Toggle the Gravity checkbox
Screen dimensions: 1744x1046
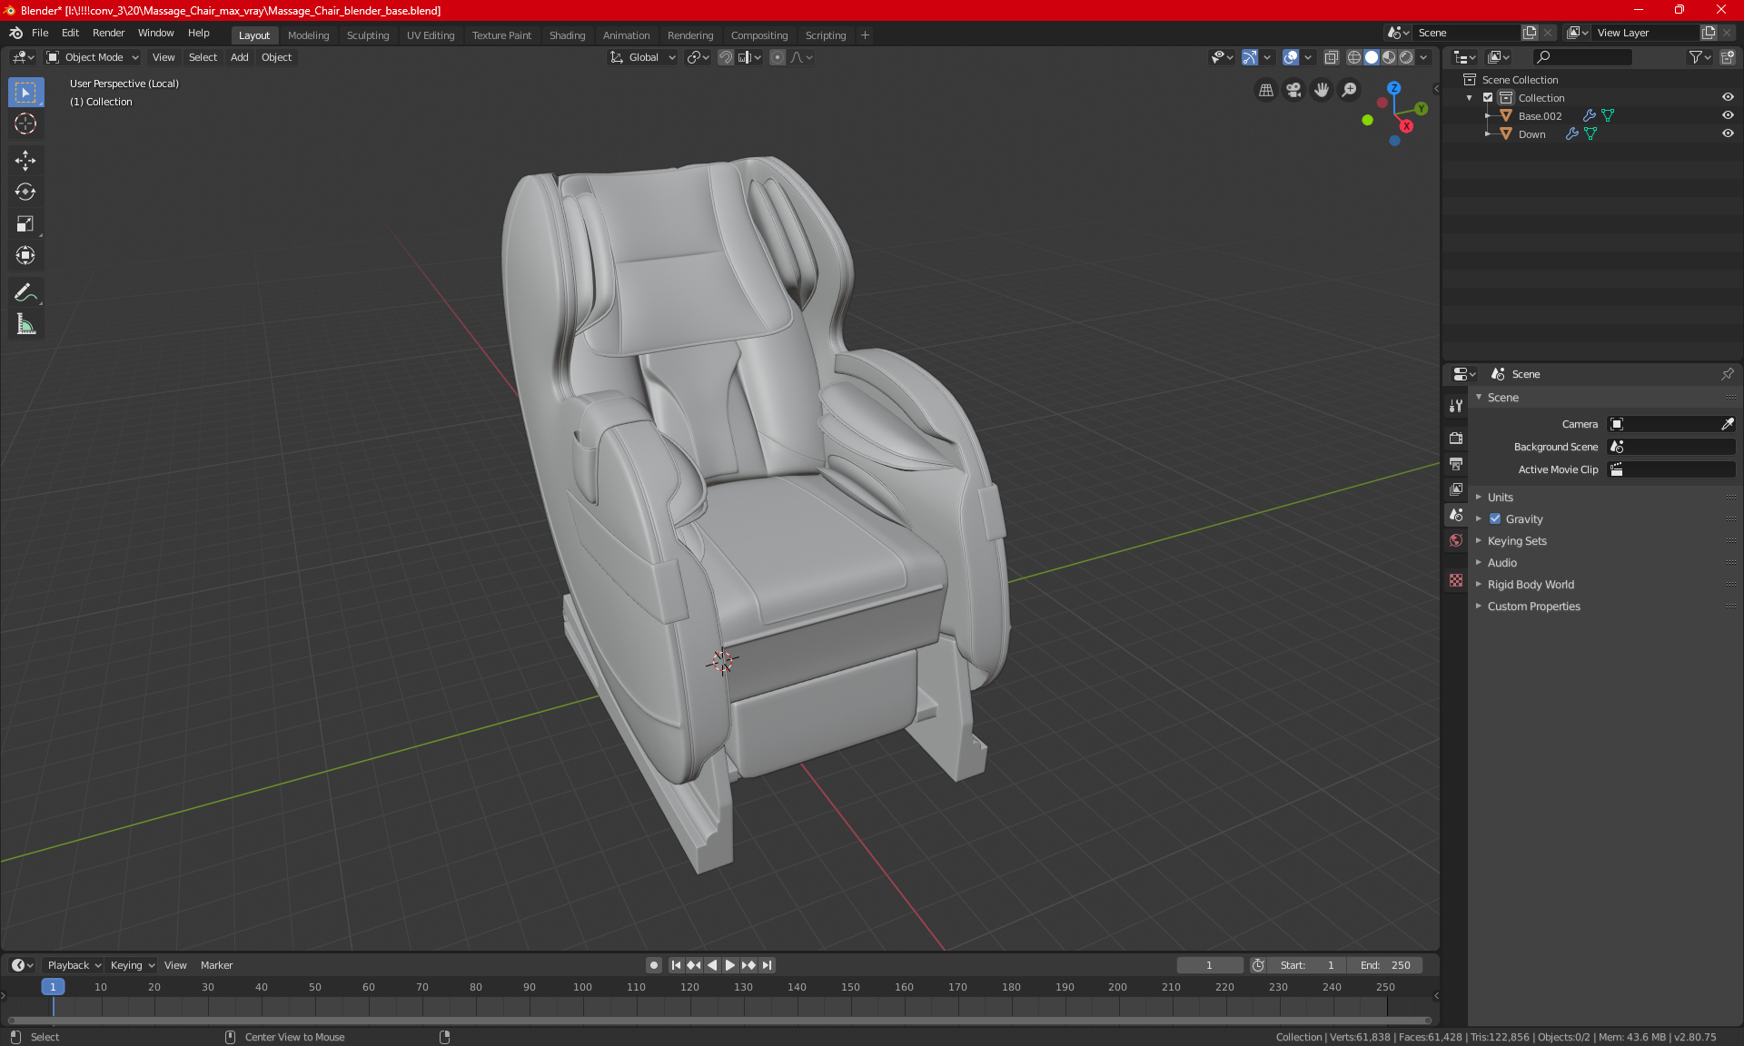pos(1495,519)
